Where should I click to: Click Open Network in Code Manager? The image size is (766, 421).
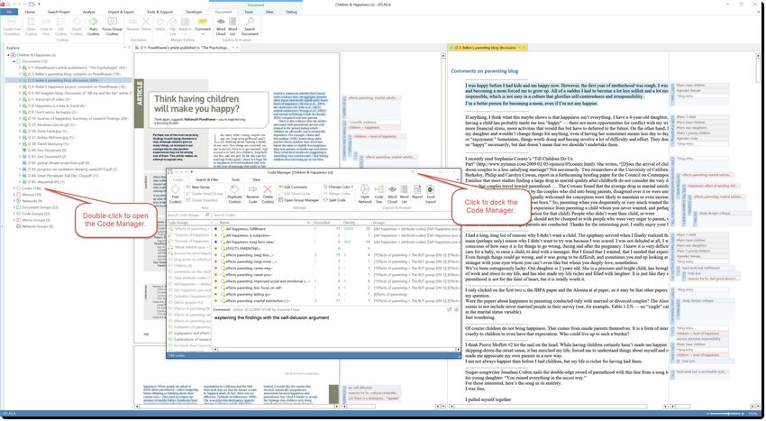coord(365,194)
